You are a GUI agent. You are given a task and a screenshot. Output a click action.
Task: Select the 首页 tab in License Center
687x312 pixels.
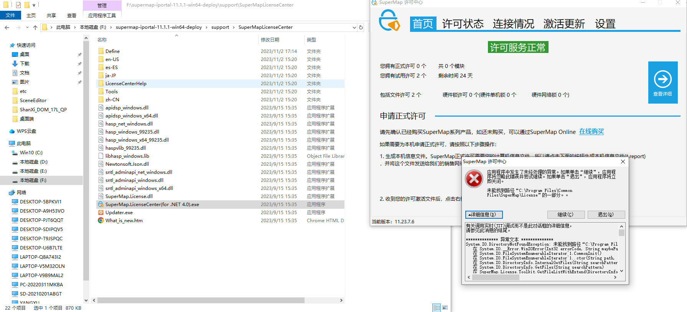423,24
